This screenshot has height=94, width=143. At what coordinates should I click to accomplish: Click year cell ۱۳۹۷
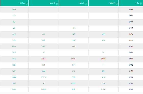(x=131, y=77)
